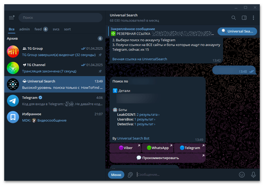This screenshot has width=264, height=185.
Task: Open UsersBox 1 результат link
Action: click(145, 119)
